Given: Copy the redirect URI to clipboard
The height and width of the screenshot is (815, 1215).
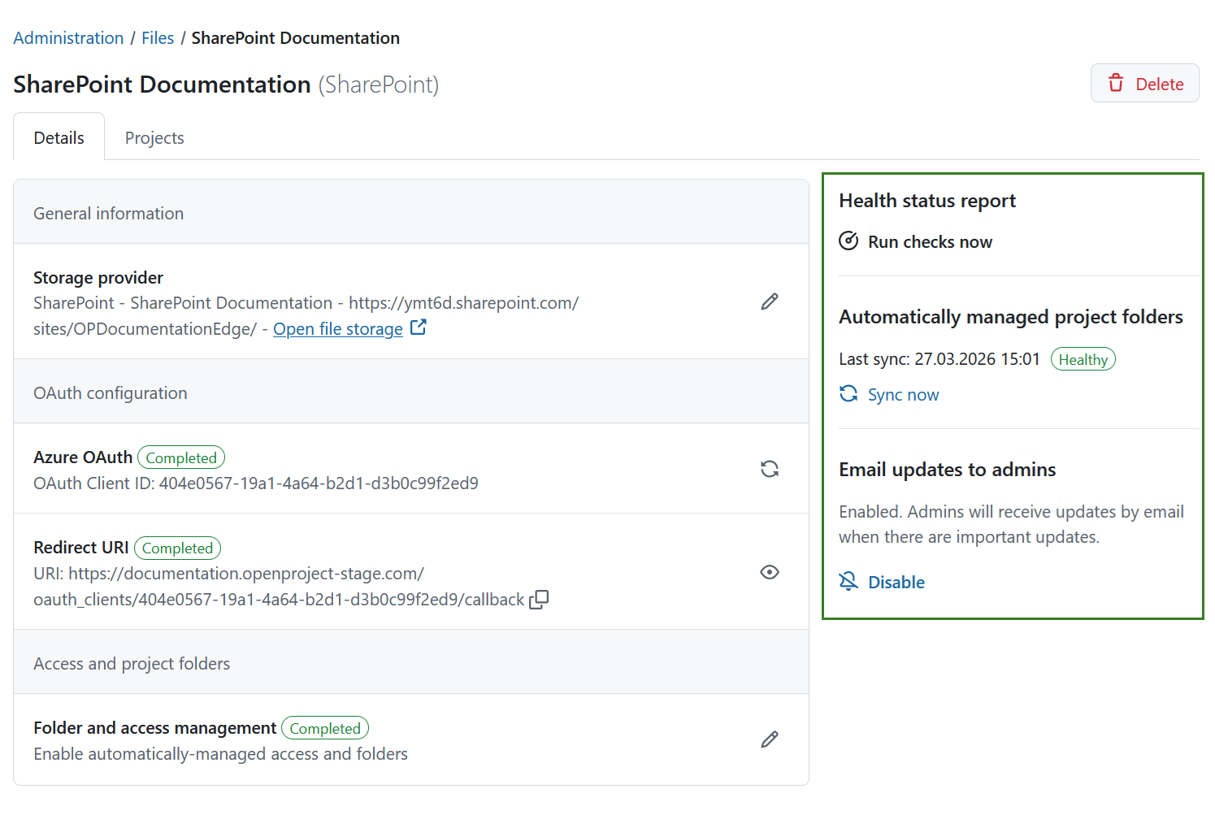Looking at the screenshot, I should [x=539, y=599].
